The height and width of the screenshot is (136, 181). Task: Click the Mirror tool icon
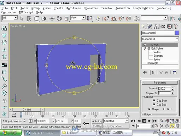173,19
